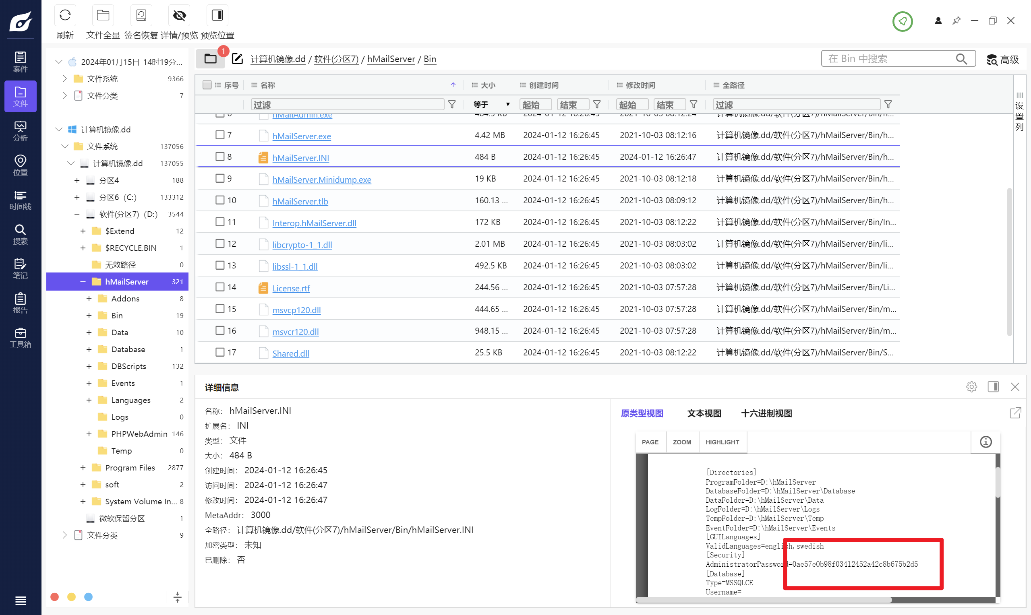Screen dimensions: 1031x615
Task: Expand the Program Files folder node
Action: 83,468
